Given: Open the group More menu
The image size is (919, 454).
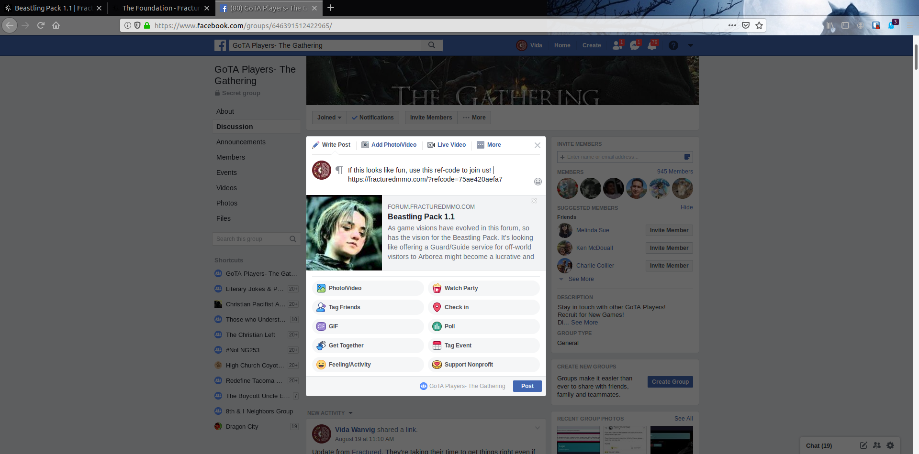Looking at the screenshot, I should (474, 118).
